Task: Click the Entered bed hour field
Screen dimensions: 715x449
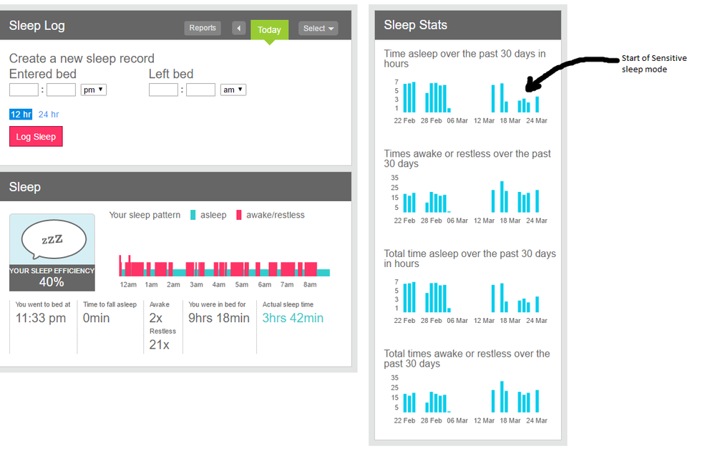Action: click(x=24, y=90)
